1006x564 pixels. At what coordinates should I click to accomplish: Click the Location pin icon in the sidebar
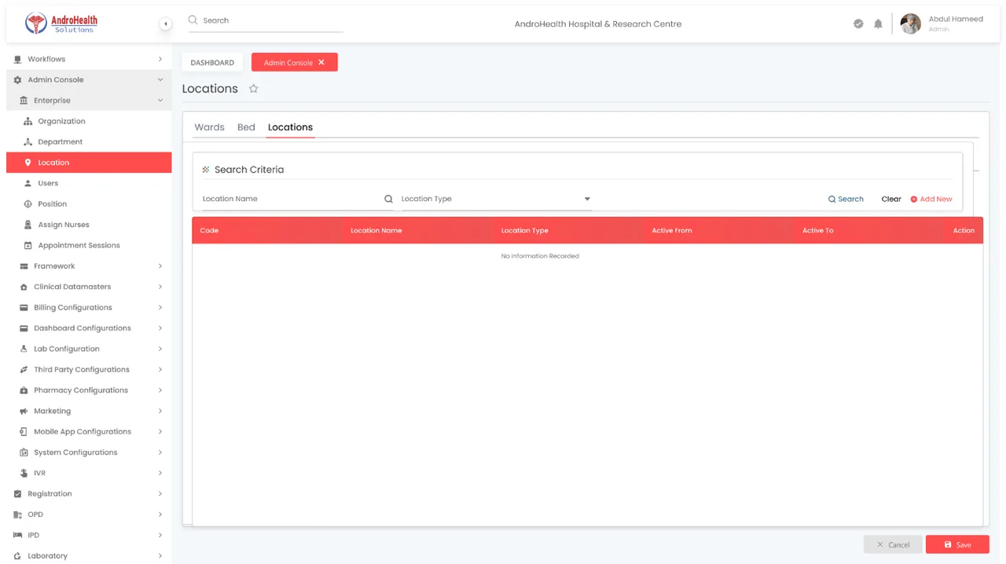point(28,163)
